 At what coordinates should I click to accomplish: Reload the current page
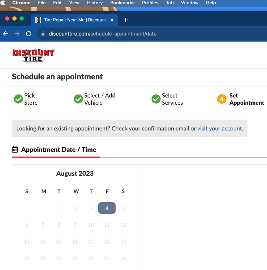(29, 34)
